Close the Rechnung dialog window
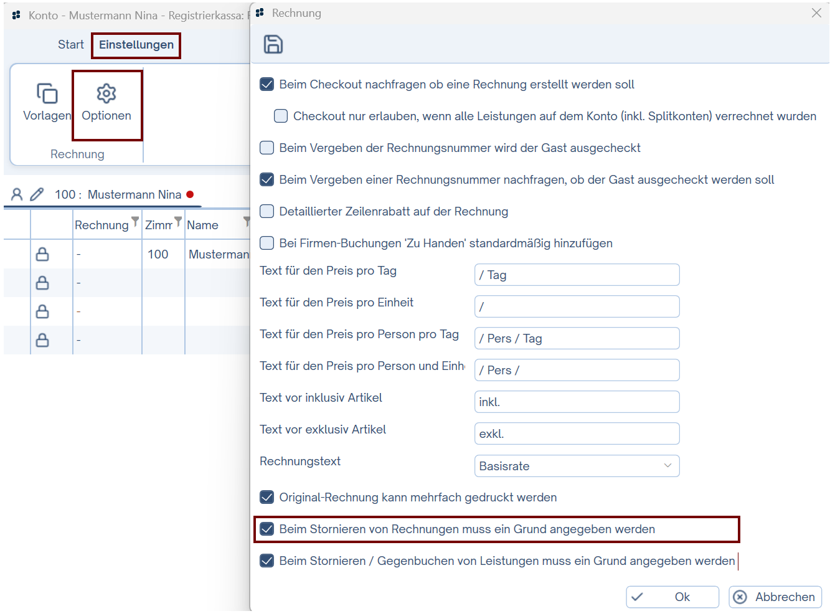This screenshot has height=616, width=830. coord(816,13)
